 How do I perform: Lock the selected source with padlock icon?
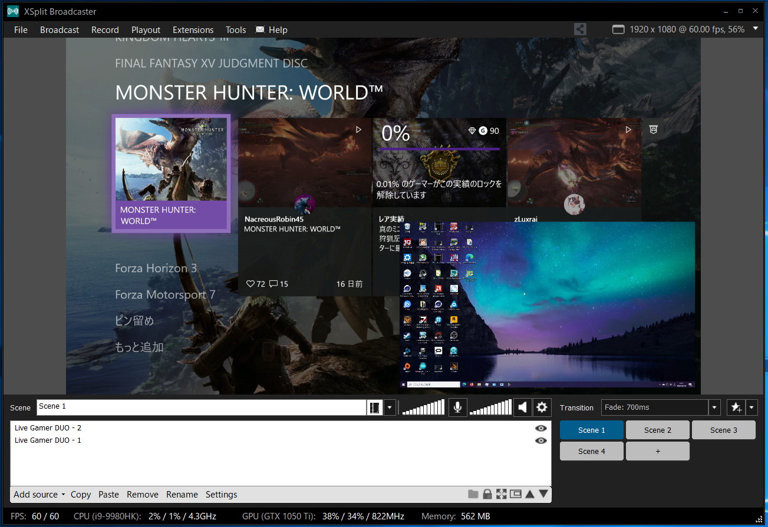click(487, 494)
